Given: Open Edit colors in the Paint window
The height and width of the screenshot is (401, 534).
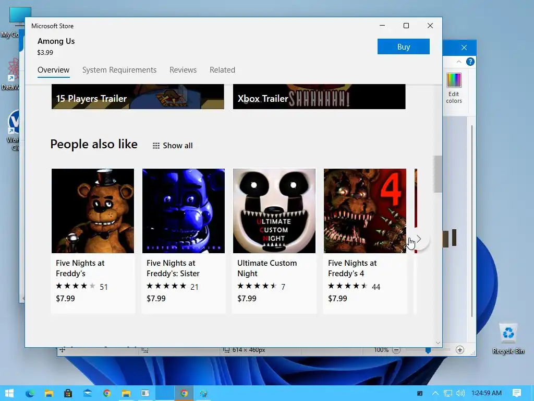Looking at the screenshot, I should [x=454, y=88].
